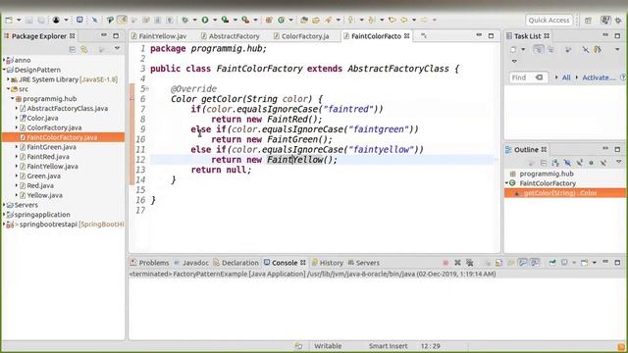This screenshot has width=628, height=353.
Task: Click the External Tools run icon
Action: [x=245, y=20]
